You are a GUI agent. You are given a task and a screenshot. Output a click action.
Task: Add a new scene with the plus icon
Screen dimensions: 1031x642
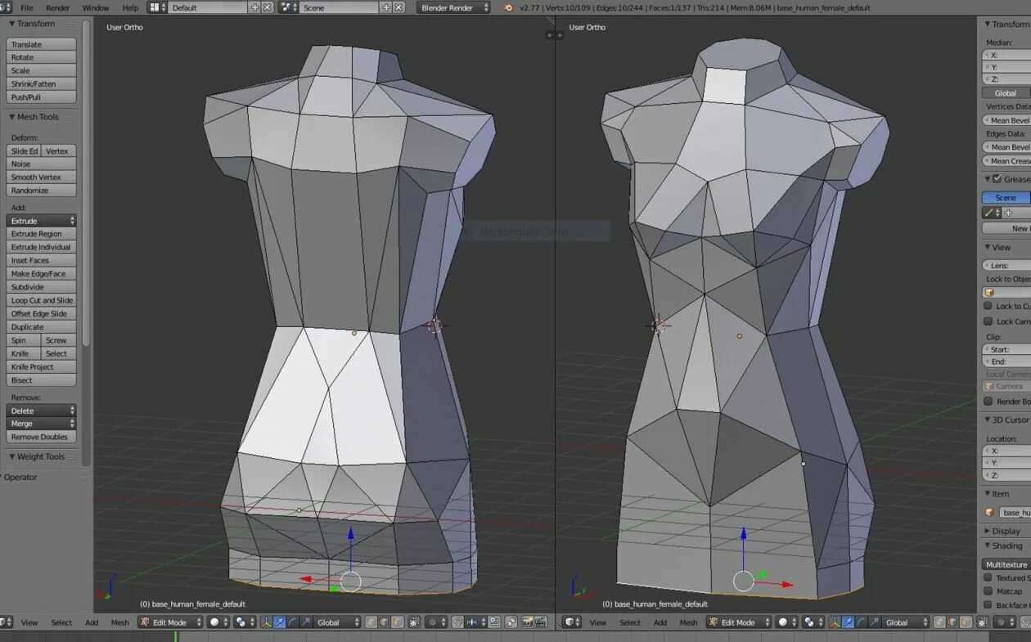point(386,7)
